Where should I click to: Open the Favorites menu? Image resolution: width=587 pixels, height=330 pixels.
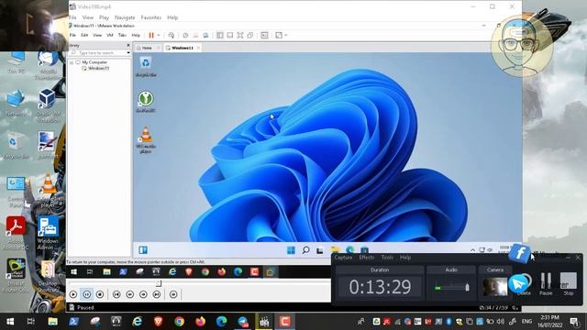point(150,17)
